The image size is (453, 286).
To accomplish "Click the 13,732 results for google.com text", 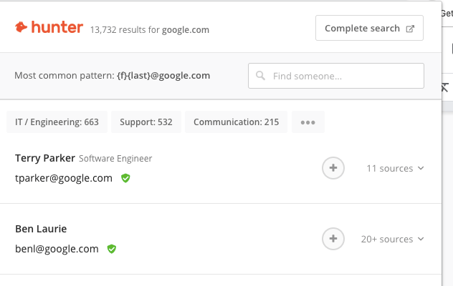I will pos(150,30).
